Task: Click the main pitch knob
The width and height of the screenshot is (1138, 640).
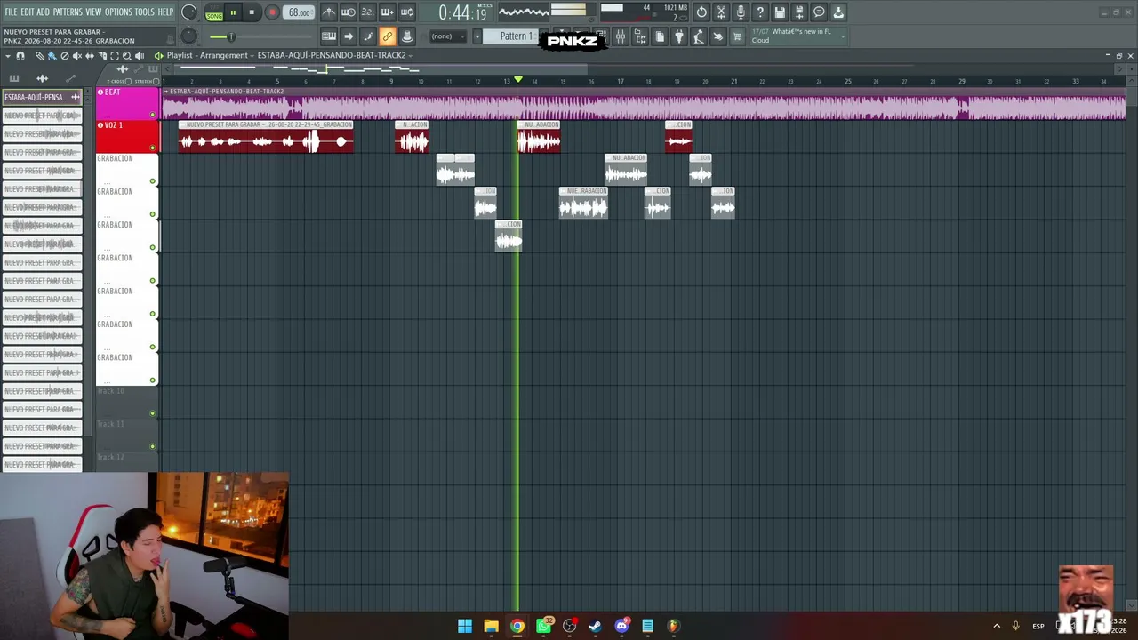Action: (189, 36)
